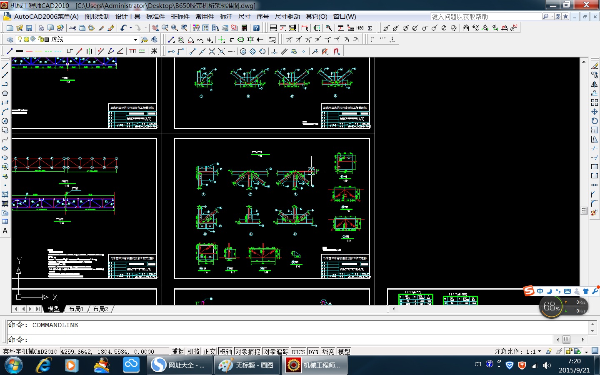Open the undo history dropdown arrow
Image resolution: width=600 pixels, height=375 pixels.
point(131,28)
